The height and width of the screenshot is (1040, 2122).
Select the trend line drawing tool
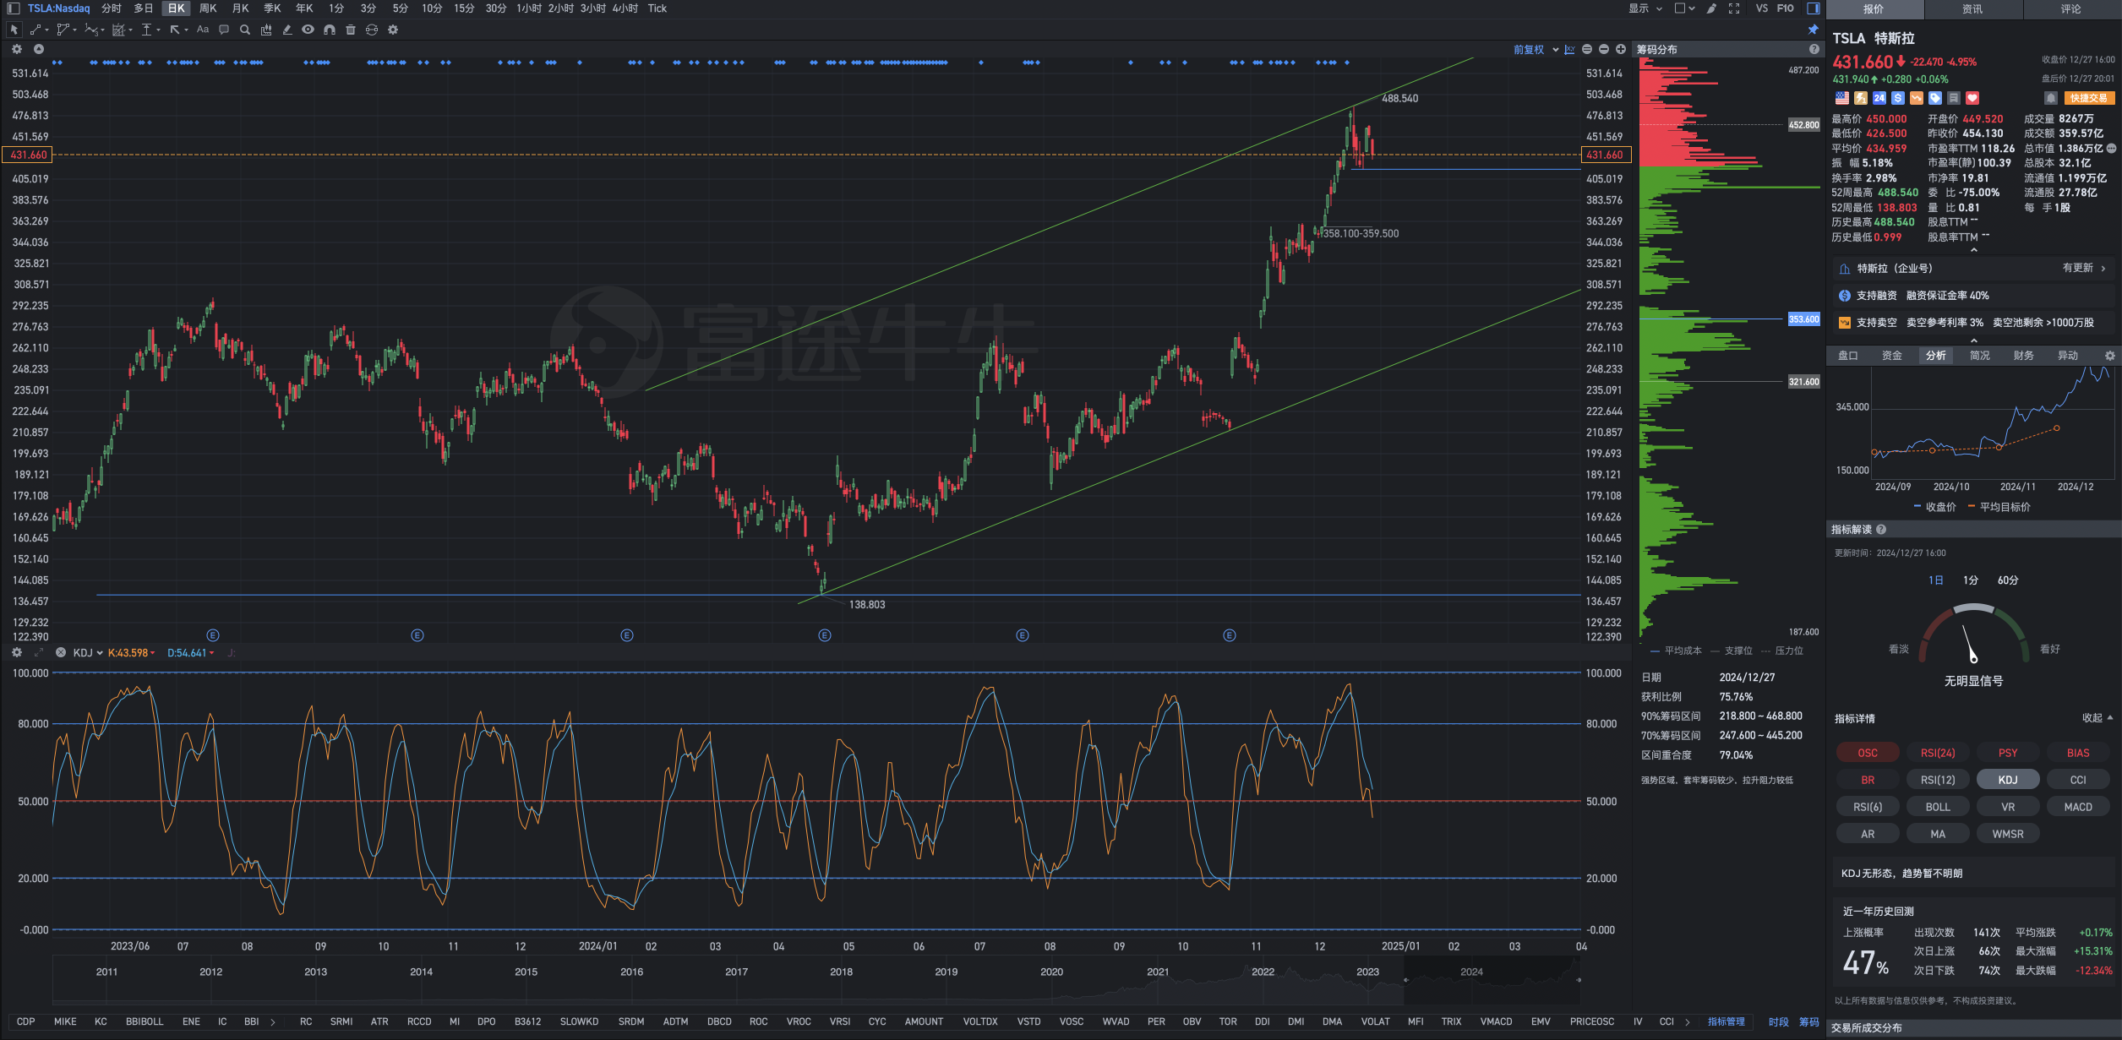(x=35, y=30)
